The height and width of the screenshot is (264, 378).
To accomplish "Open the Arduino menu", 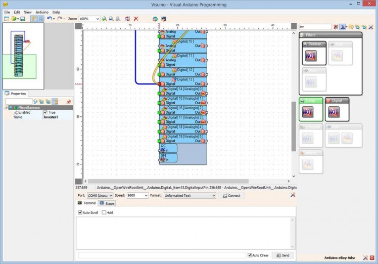I will tap(42, 12).
